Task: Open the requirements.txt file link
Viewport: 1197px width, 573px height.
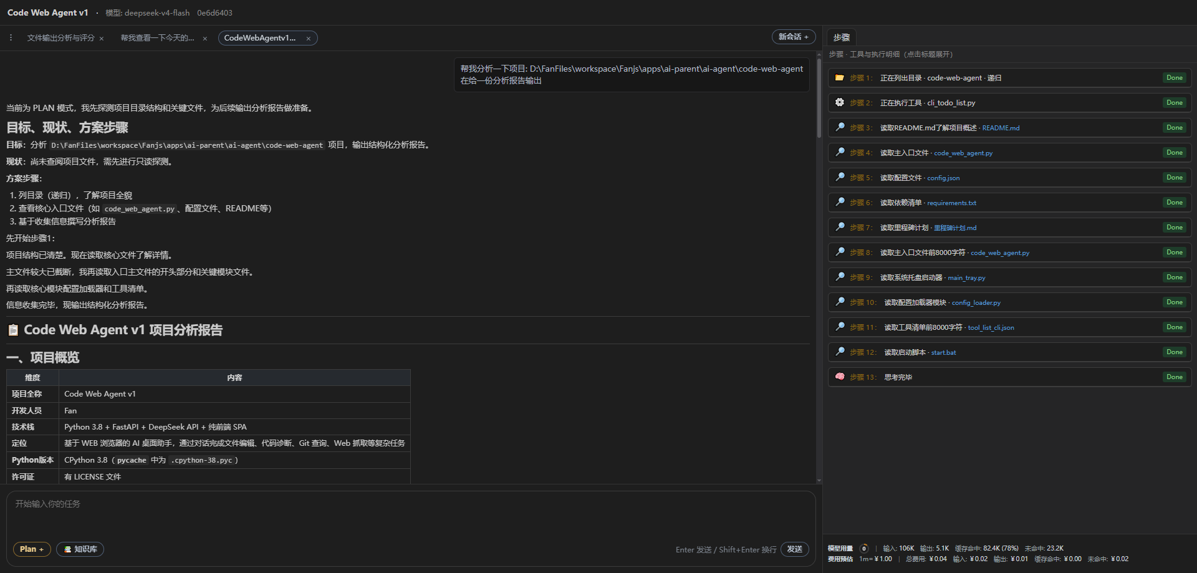Action: pyautogui.click(x=951, y=203)
